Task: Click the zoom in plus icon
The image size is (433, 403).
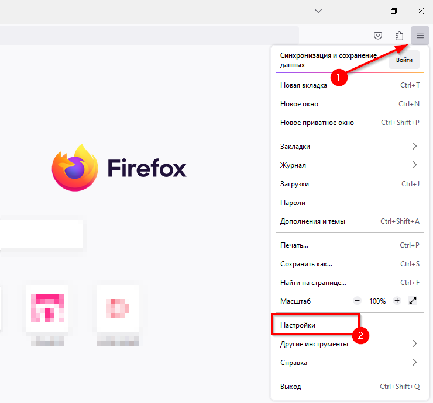Action: coord(397,301)
